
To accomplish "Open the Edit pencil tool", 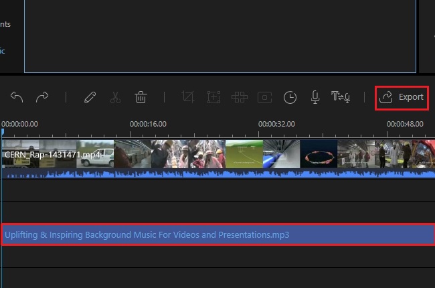I will coord(90,97).
